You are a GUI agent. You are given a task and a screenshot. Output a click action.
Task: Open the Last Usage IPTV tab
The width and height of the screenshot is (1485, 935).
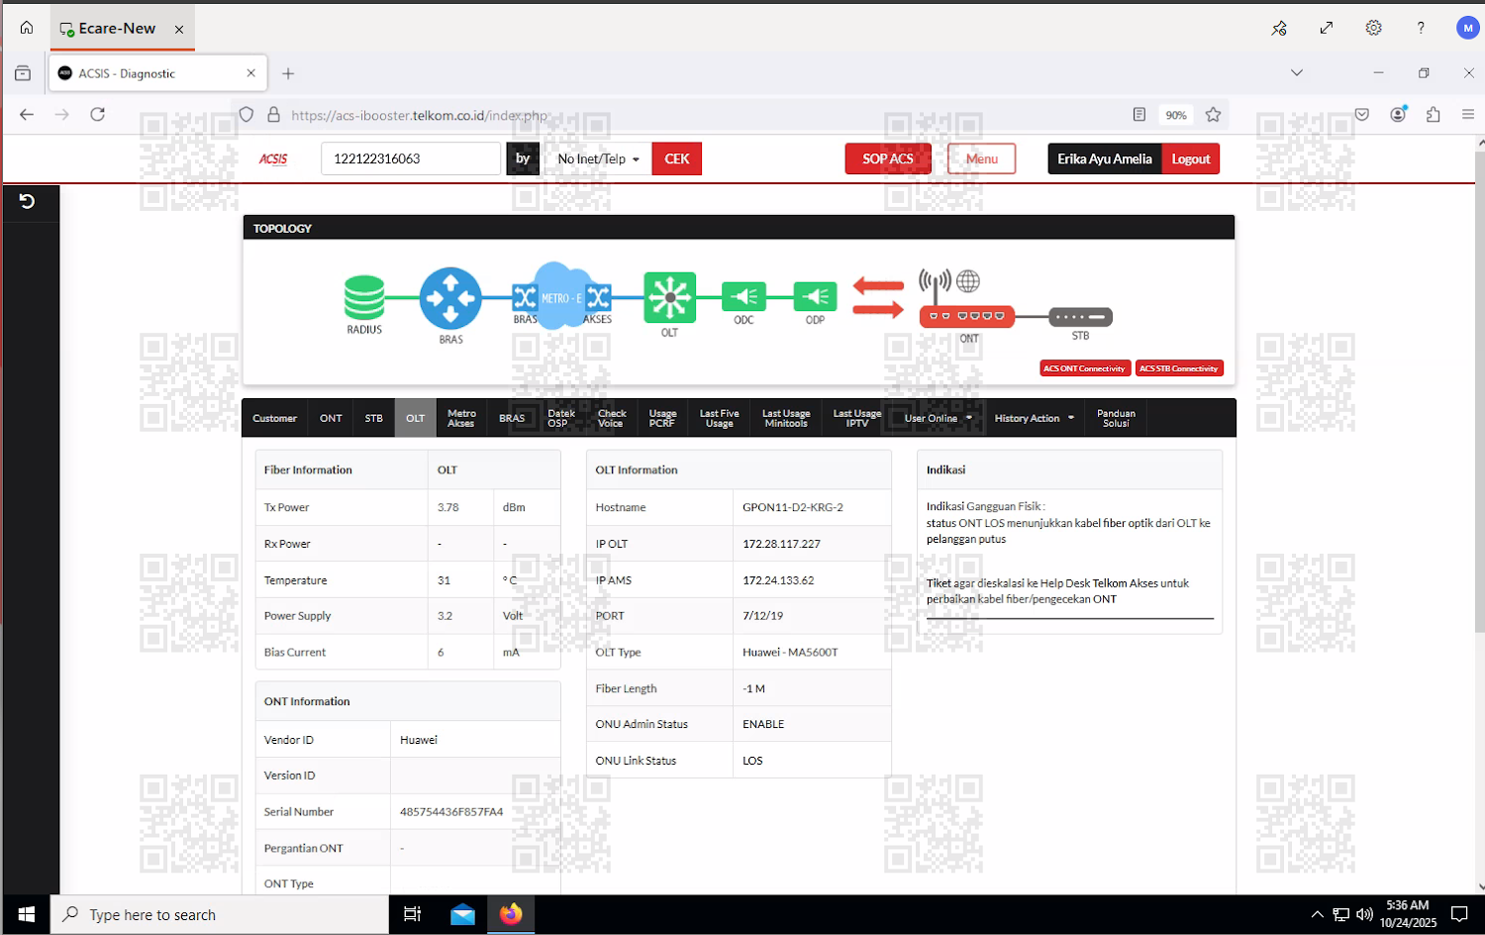click(x=857, y=418)
